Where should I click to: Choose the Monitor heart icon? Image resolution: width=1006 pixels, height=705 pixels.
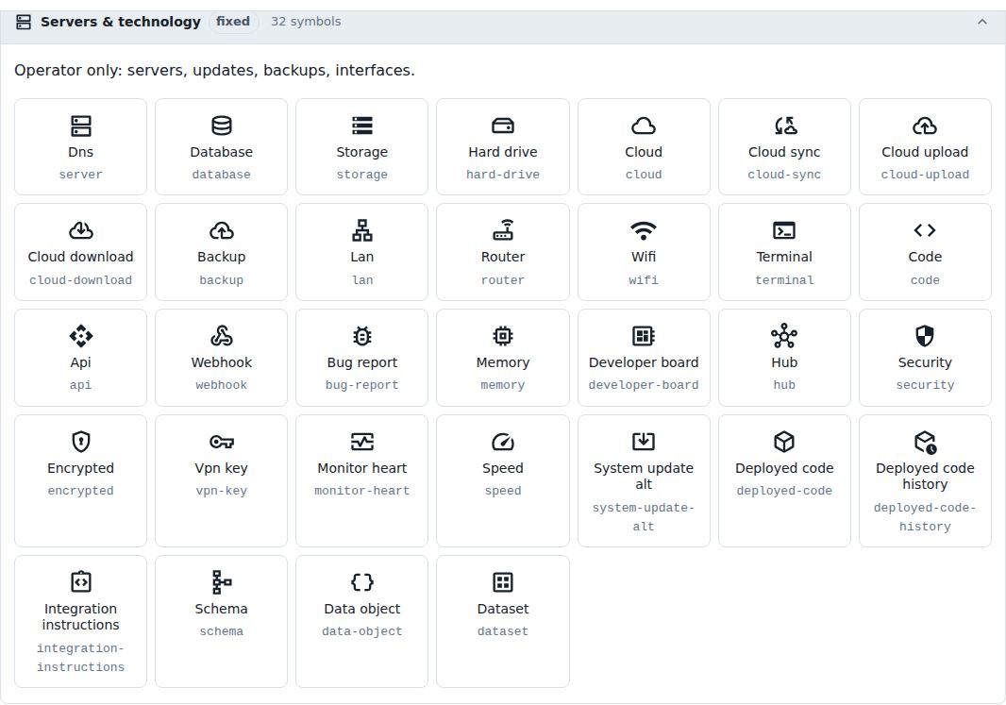tap(361, 442)
